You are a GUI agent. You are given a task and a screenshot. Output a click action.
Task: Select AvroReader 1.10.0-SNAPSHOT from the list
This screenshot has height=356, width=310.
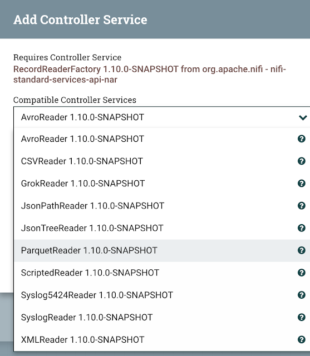coord(162,139)
